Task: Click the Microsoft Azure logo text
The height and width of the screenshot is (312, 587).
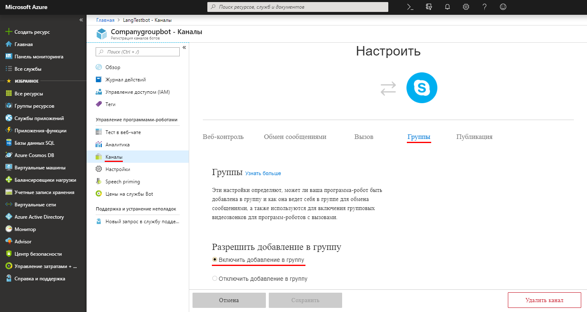Action: (x=26, y=7)
